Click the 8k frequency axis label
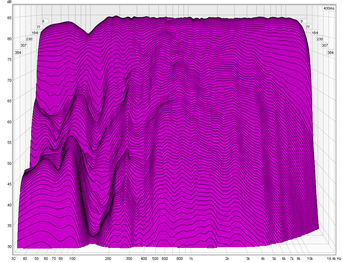The height and width of the screenshot is (262, 342). pos(299,259)
